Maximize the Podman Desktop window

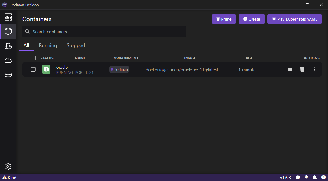click(x=307, y=5)
